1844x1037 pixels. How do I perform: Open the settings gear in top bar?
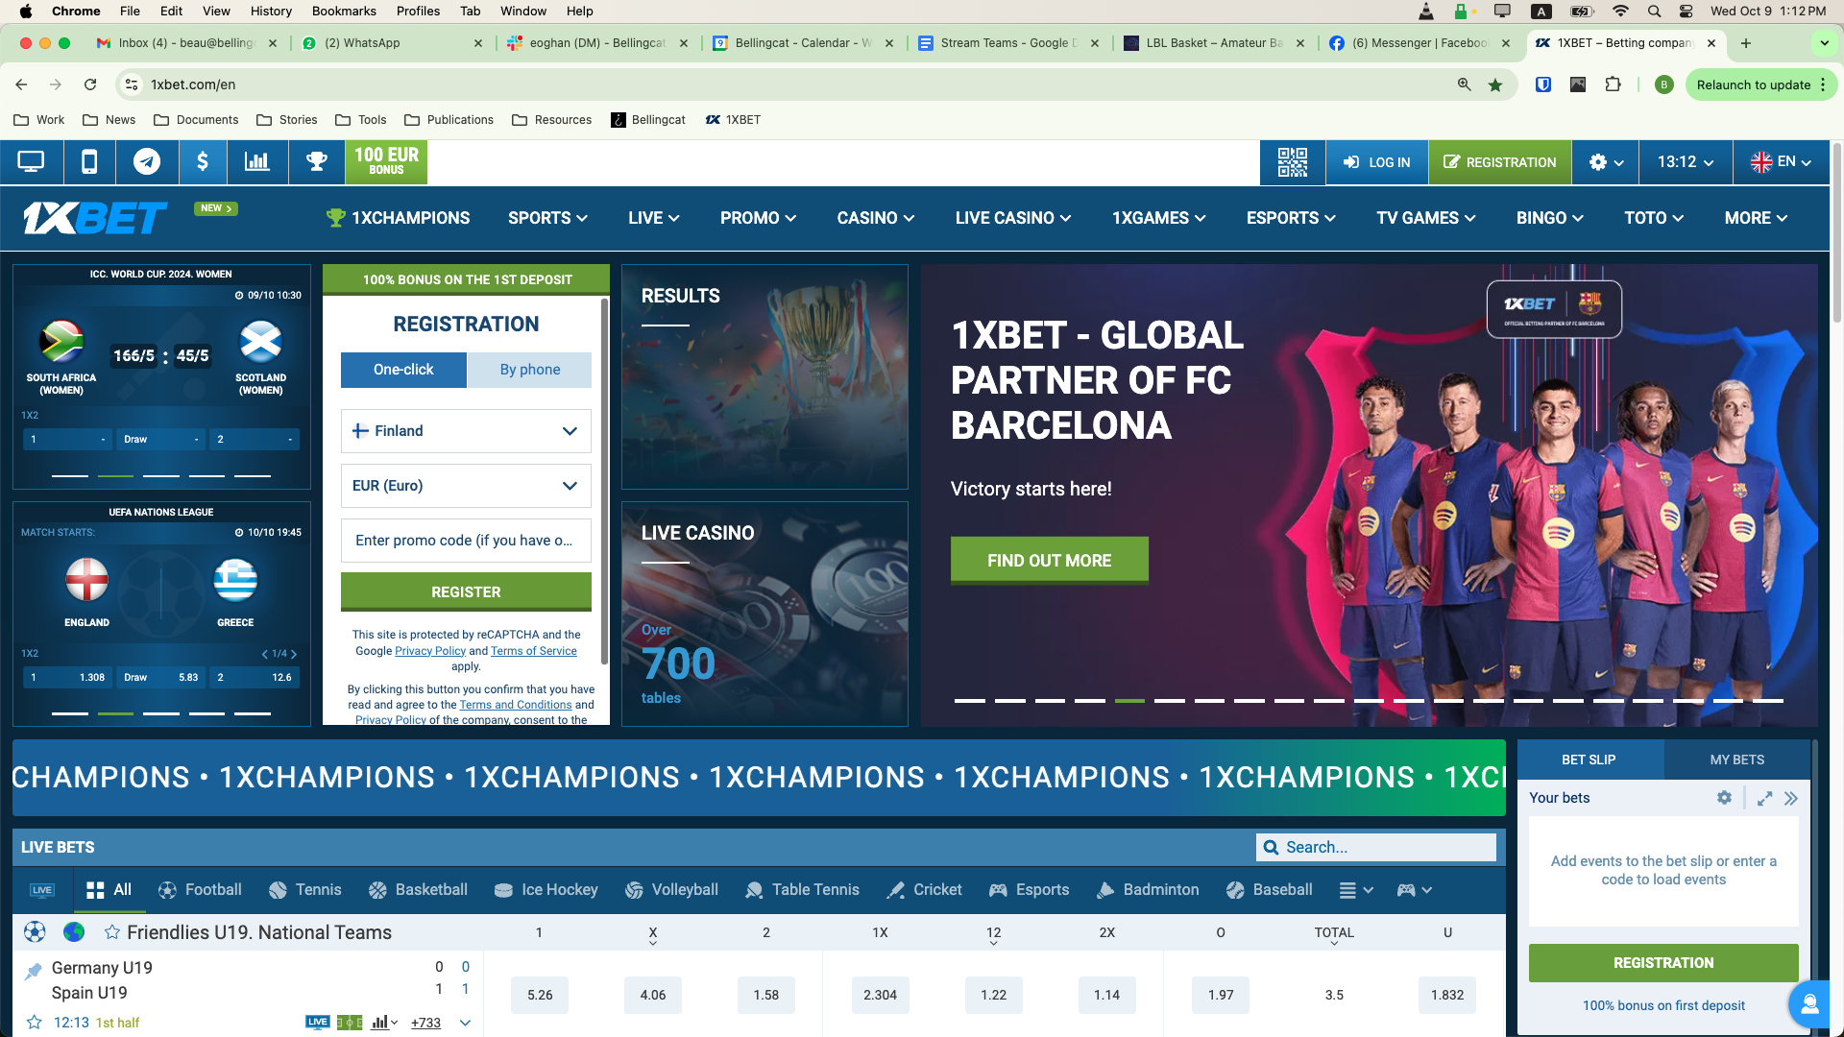[1606, 162]
